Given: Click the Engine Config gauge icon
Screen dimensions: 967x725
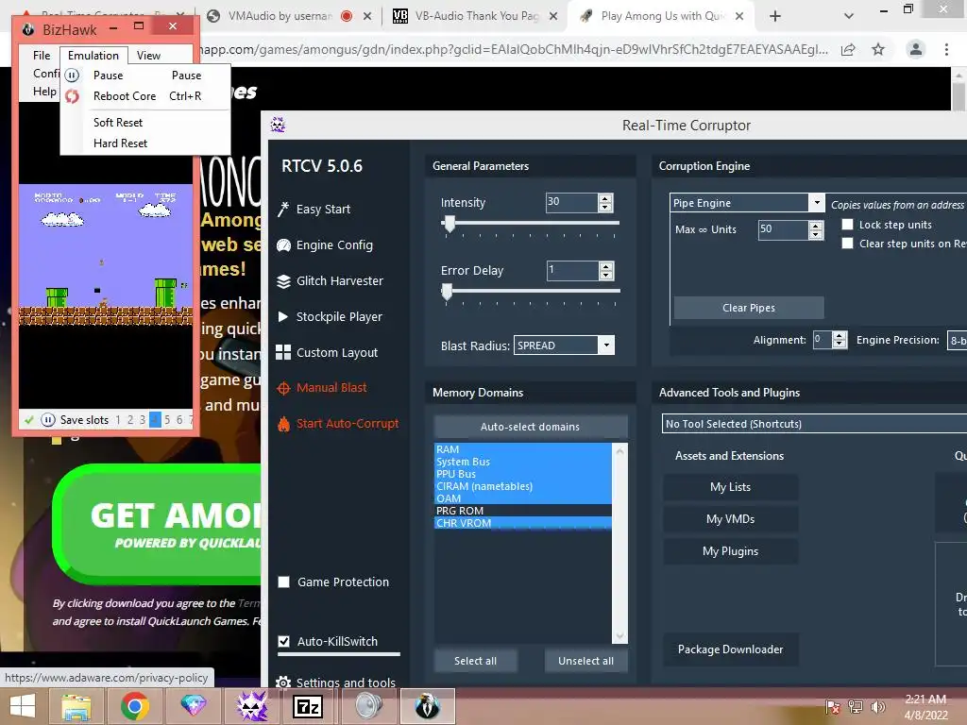Looking at the screenshot, I should coord(283,244).
